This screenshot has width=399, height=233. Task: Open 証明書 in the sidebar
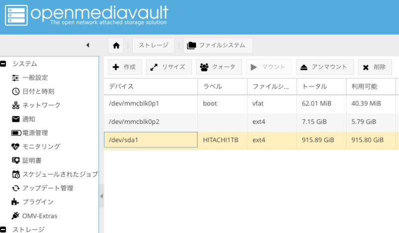pyautogui.click(x=26, y=160)
